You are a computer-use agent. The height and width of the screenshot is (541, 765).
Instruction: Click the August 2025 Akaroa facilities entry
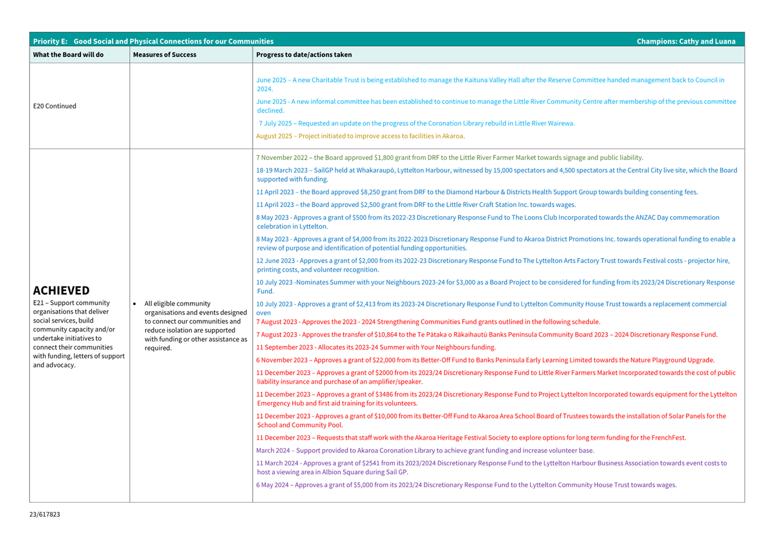point(360,136)
